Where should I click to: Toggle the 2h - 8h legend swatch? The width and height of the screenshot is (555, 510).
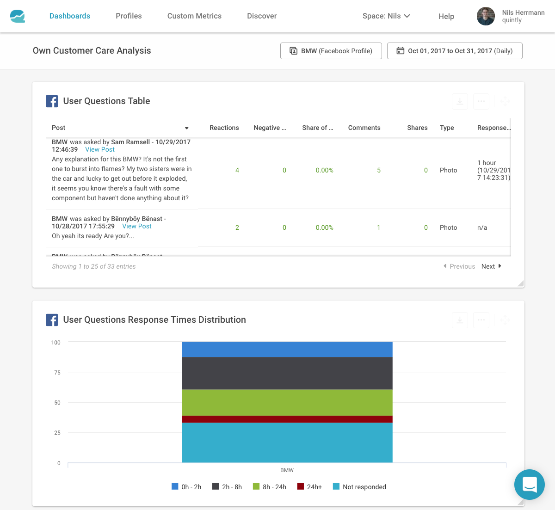[216, 486]
